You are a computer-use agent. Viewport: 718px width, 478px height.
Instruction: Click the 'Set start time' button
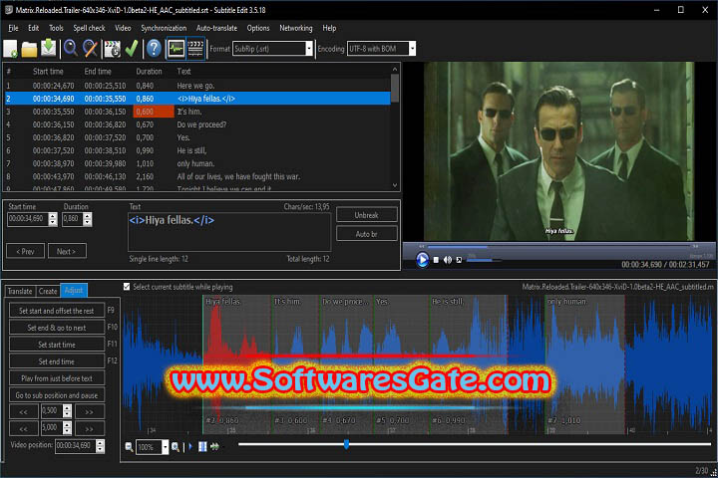(x=56, y=345)
